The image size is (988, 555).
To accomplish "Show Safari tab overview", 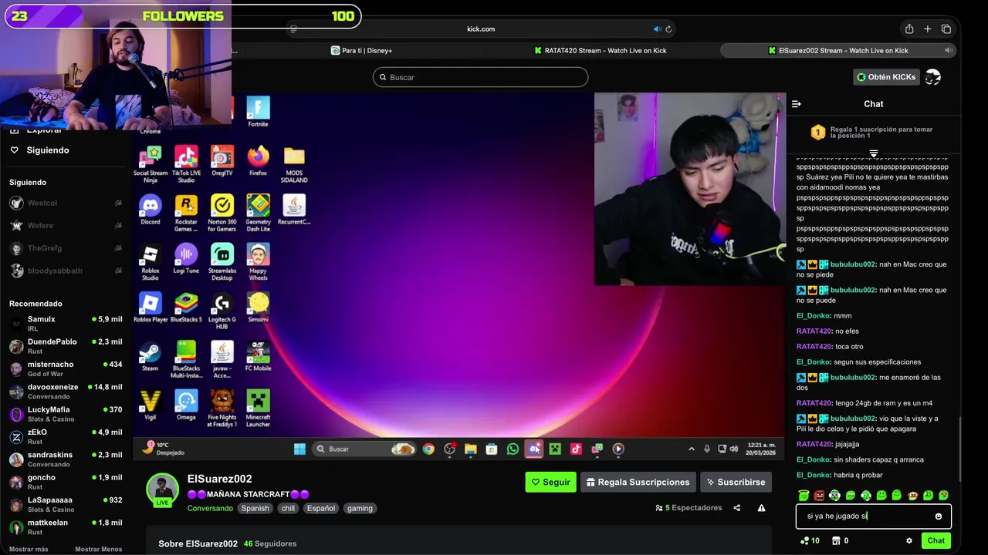I will 946,29.
